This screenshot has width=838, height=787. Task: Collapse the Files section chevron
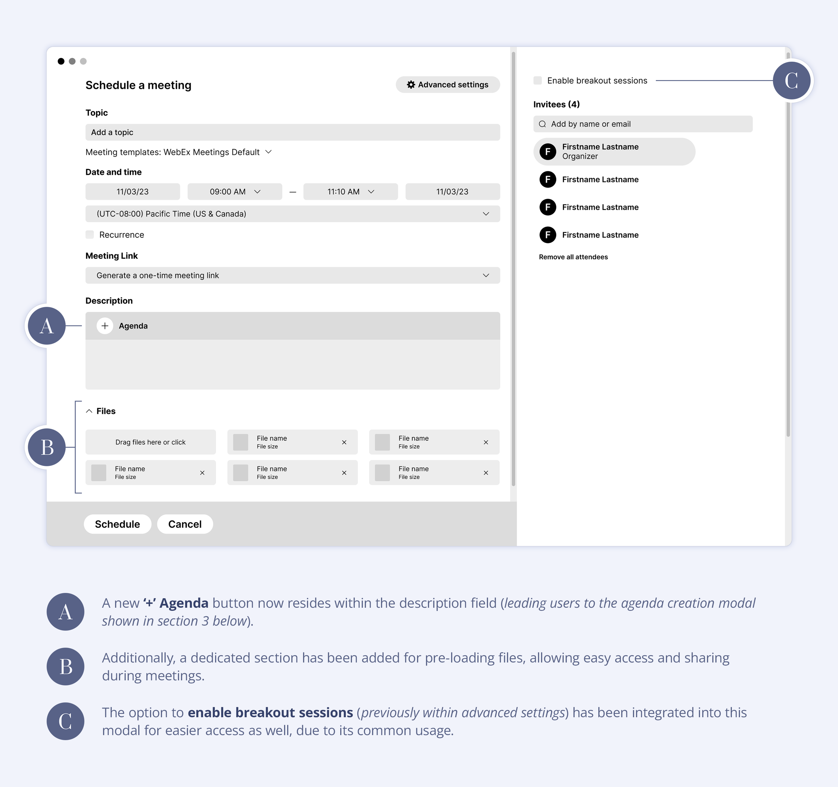click(89, 411)
